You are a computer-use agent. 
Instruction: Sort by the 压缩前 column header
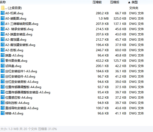click(x=97, y=2)
